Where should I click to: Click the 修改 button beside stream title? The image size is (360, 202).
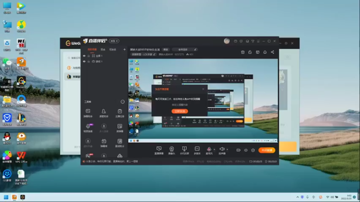pos(166,49)
